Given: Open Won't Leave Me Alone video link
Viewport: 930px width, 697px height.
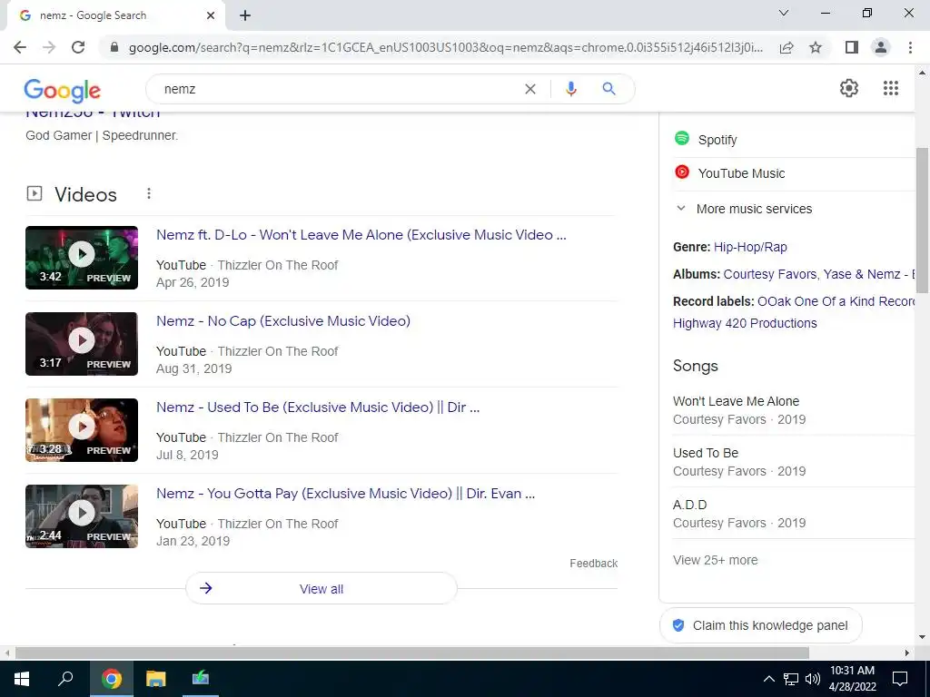Looking at the screenshot, I should [x=361, y=235].
